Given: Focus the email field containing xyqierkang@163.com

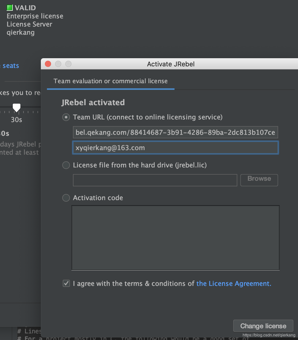Looking at the screenshot, I should (176, 148).
